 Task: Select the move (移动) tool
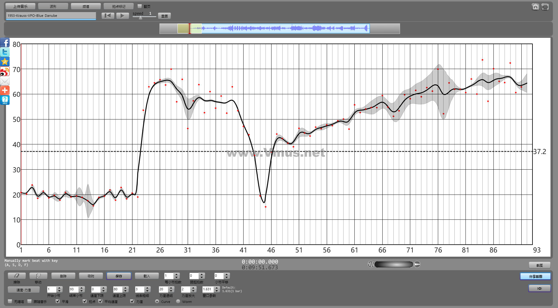click(x=38, y=276)
